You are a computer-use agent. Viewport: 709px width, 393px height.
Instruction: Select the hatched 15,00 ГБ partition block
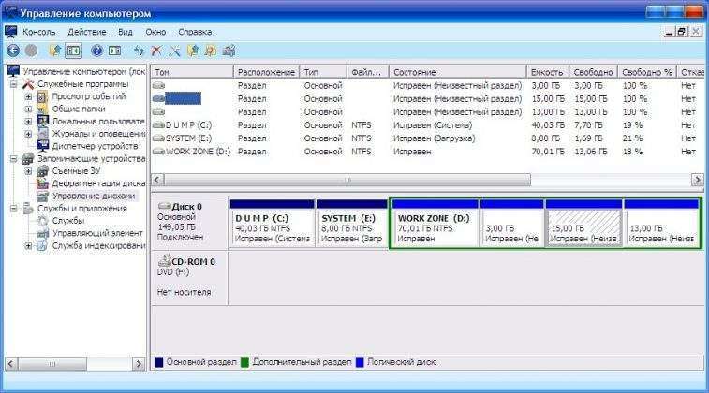[x=583, y=223]
